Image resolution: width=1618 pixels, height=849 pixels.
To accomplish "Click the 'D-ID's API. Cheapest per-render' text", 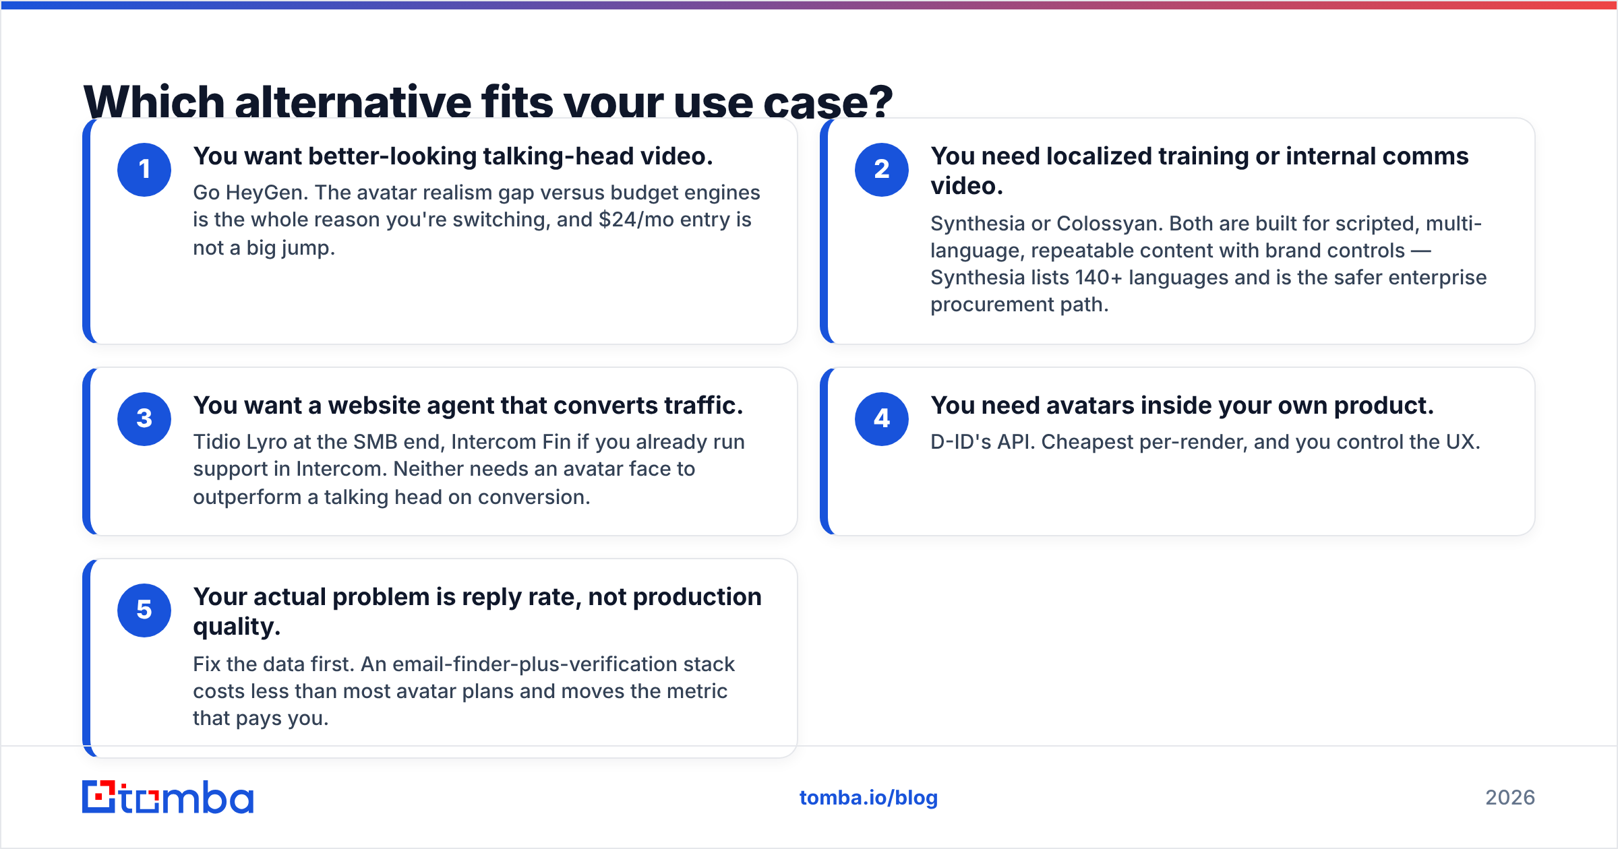I will point(1205,442).
